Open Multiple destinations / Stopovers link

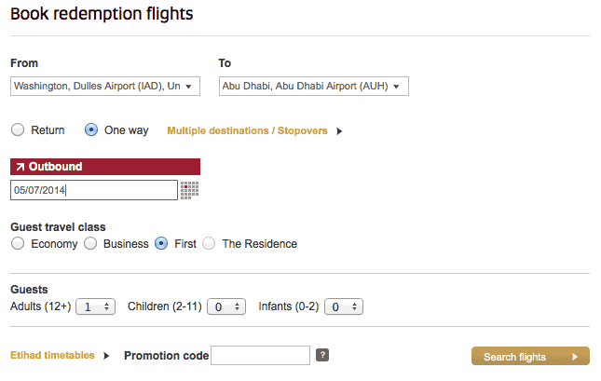[x=247, y=130]
